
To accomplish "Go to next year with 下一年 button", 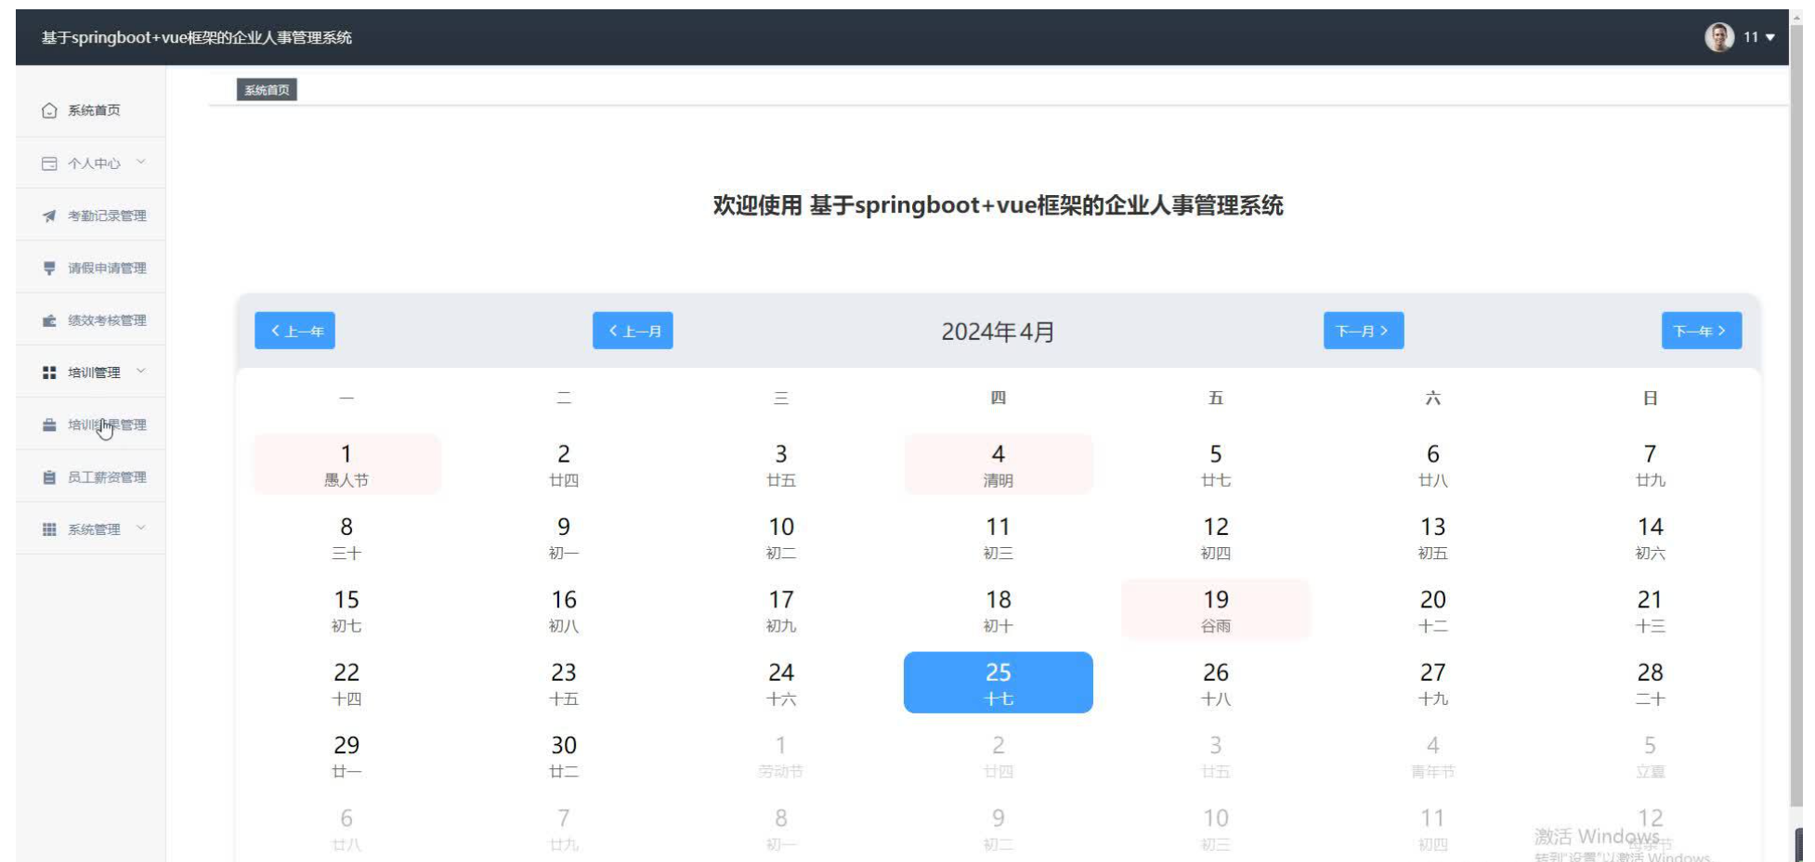I will coord(1702,331).
